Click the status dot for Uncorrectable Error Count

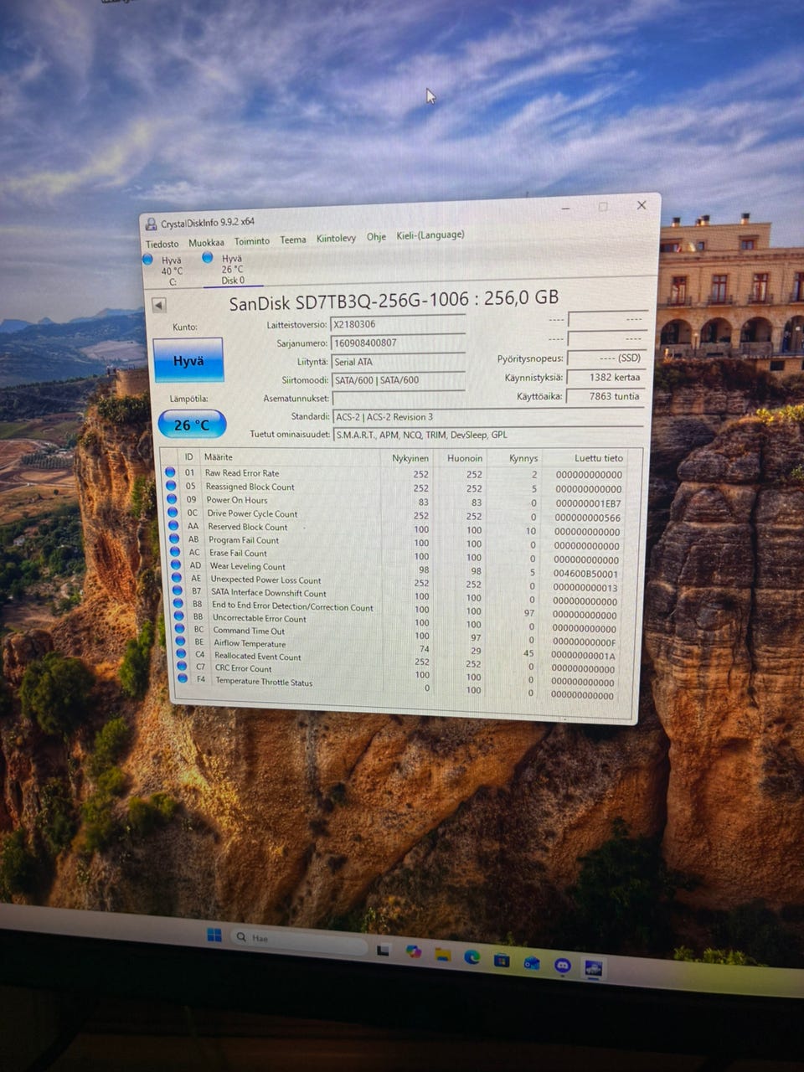[179, 616]
